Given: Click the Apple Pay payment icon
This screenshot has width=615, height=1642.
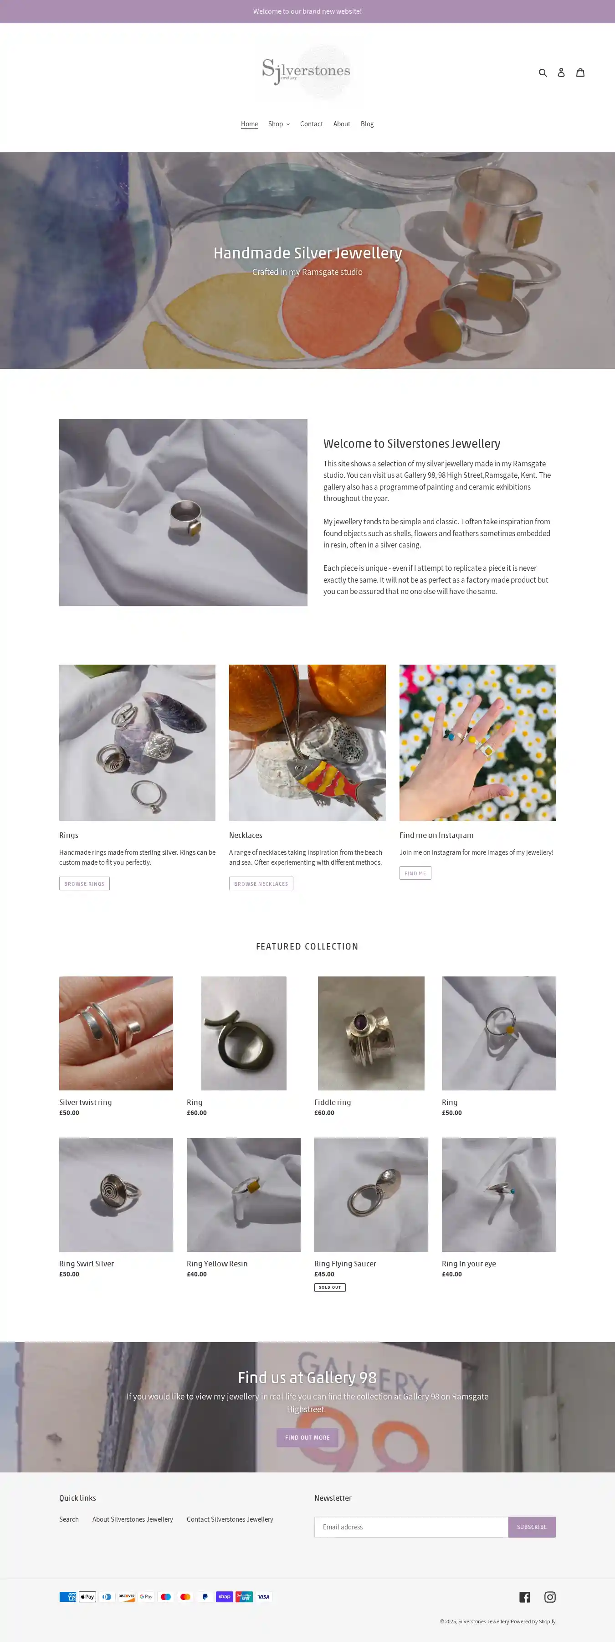Looking at the screenshot, I should (87, 1596).
